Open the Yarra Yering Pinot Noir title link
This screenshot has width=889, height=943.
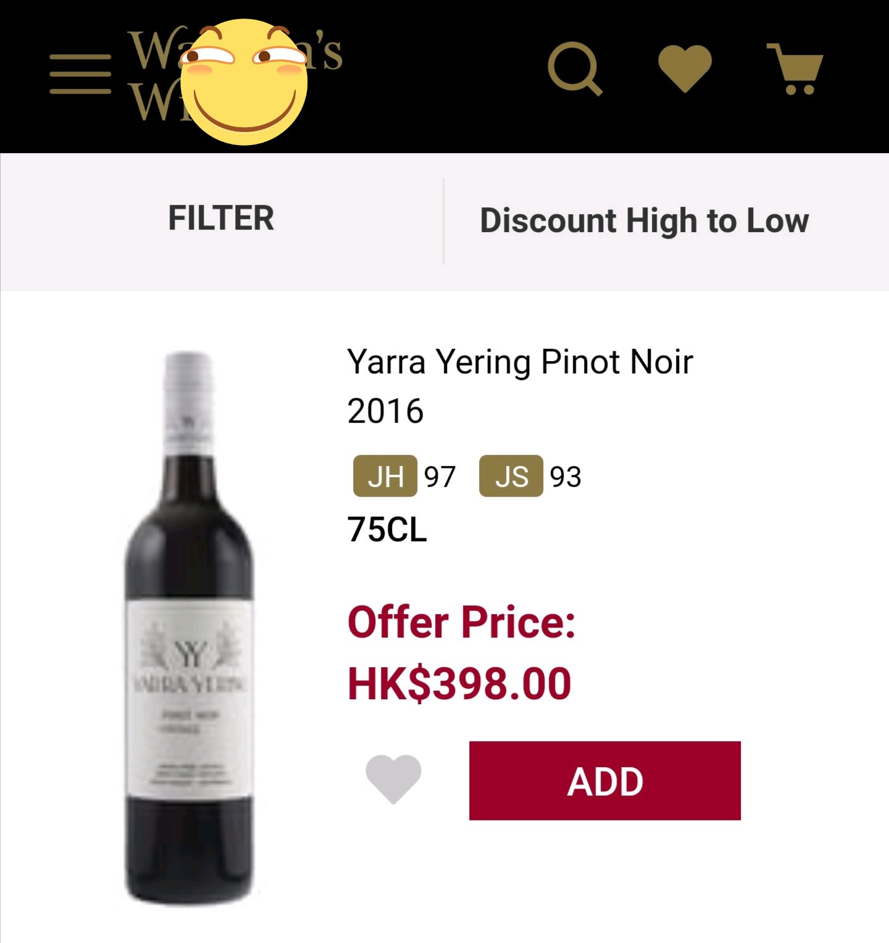click(x=520, y=362)
